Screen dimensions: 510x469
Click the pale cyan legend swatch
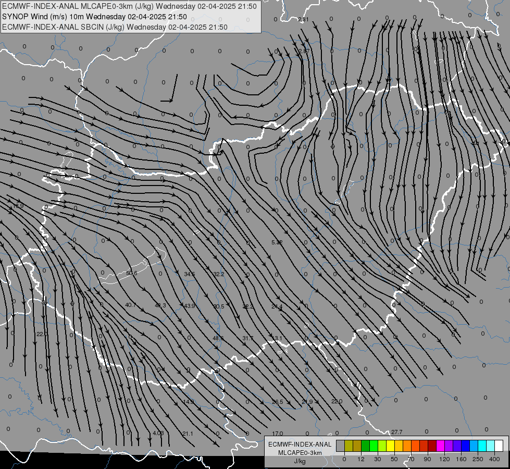pyautogui.click(x=491, y=446)
